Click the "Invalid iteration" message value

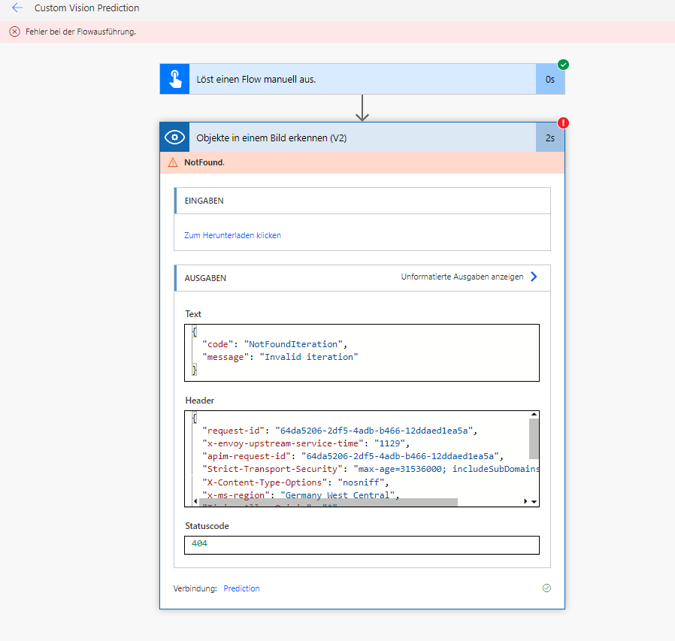pos(309,357)
